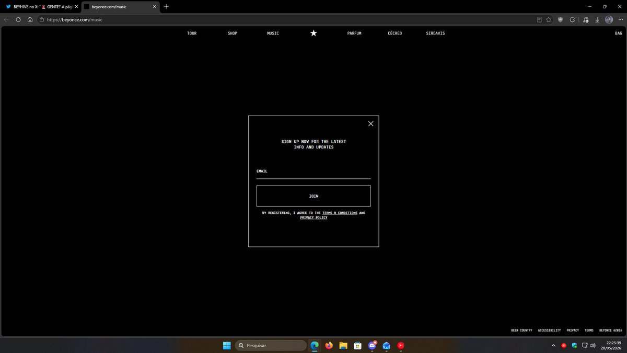Image resolution: width=627 pixels, height=353 pixels.
Task: Open the BEEN COUNTRY footer link
Action: 521,330
